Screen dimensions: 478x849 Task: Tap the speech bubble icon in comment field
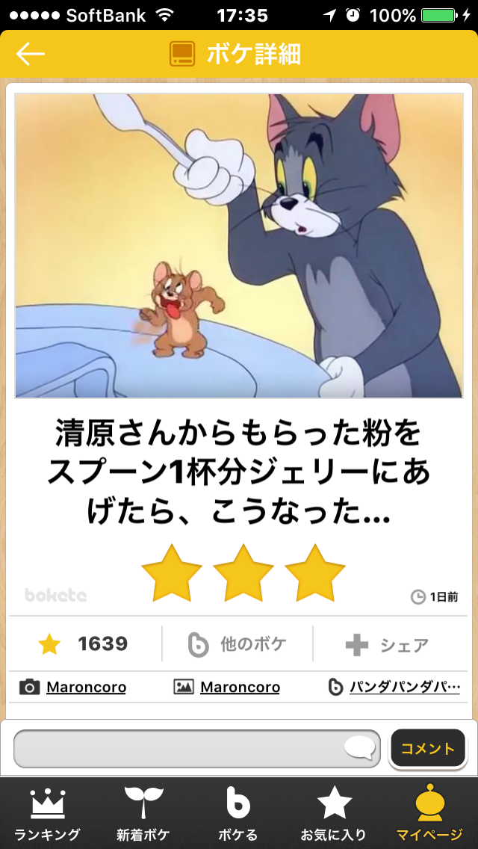tap(360, 748)
